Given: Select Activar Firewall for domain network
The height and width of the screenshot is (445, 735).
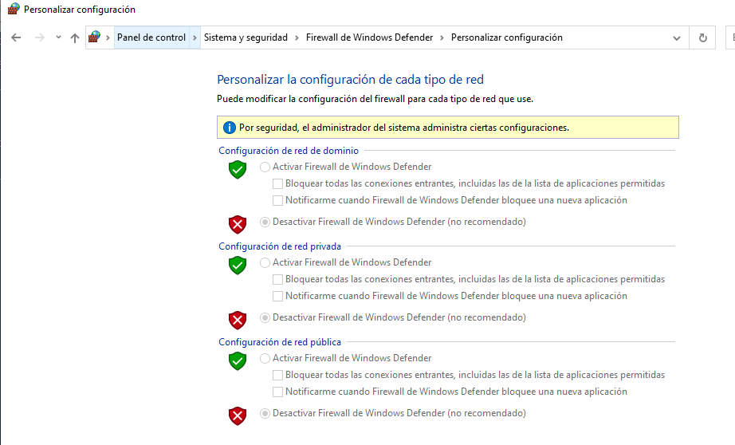Looking at the screenshot, I should (x=265, y=167).
